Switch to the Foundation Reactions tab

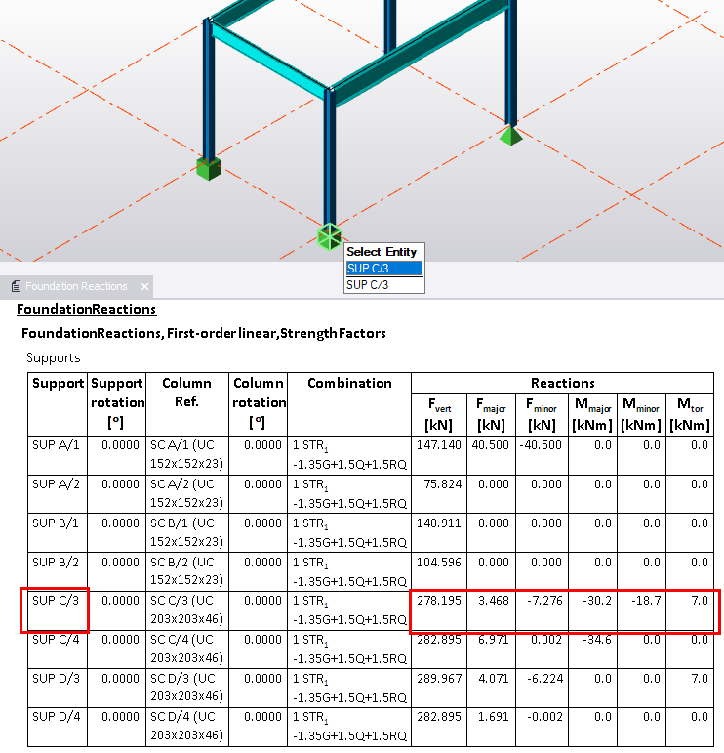(x=76, y=287)
